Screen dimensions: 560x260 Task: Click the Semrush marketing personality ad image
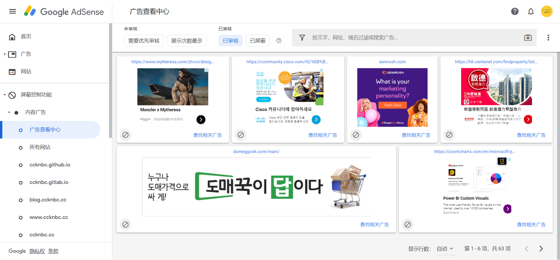[x=392, y=97]
